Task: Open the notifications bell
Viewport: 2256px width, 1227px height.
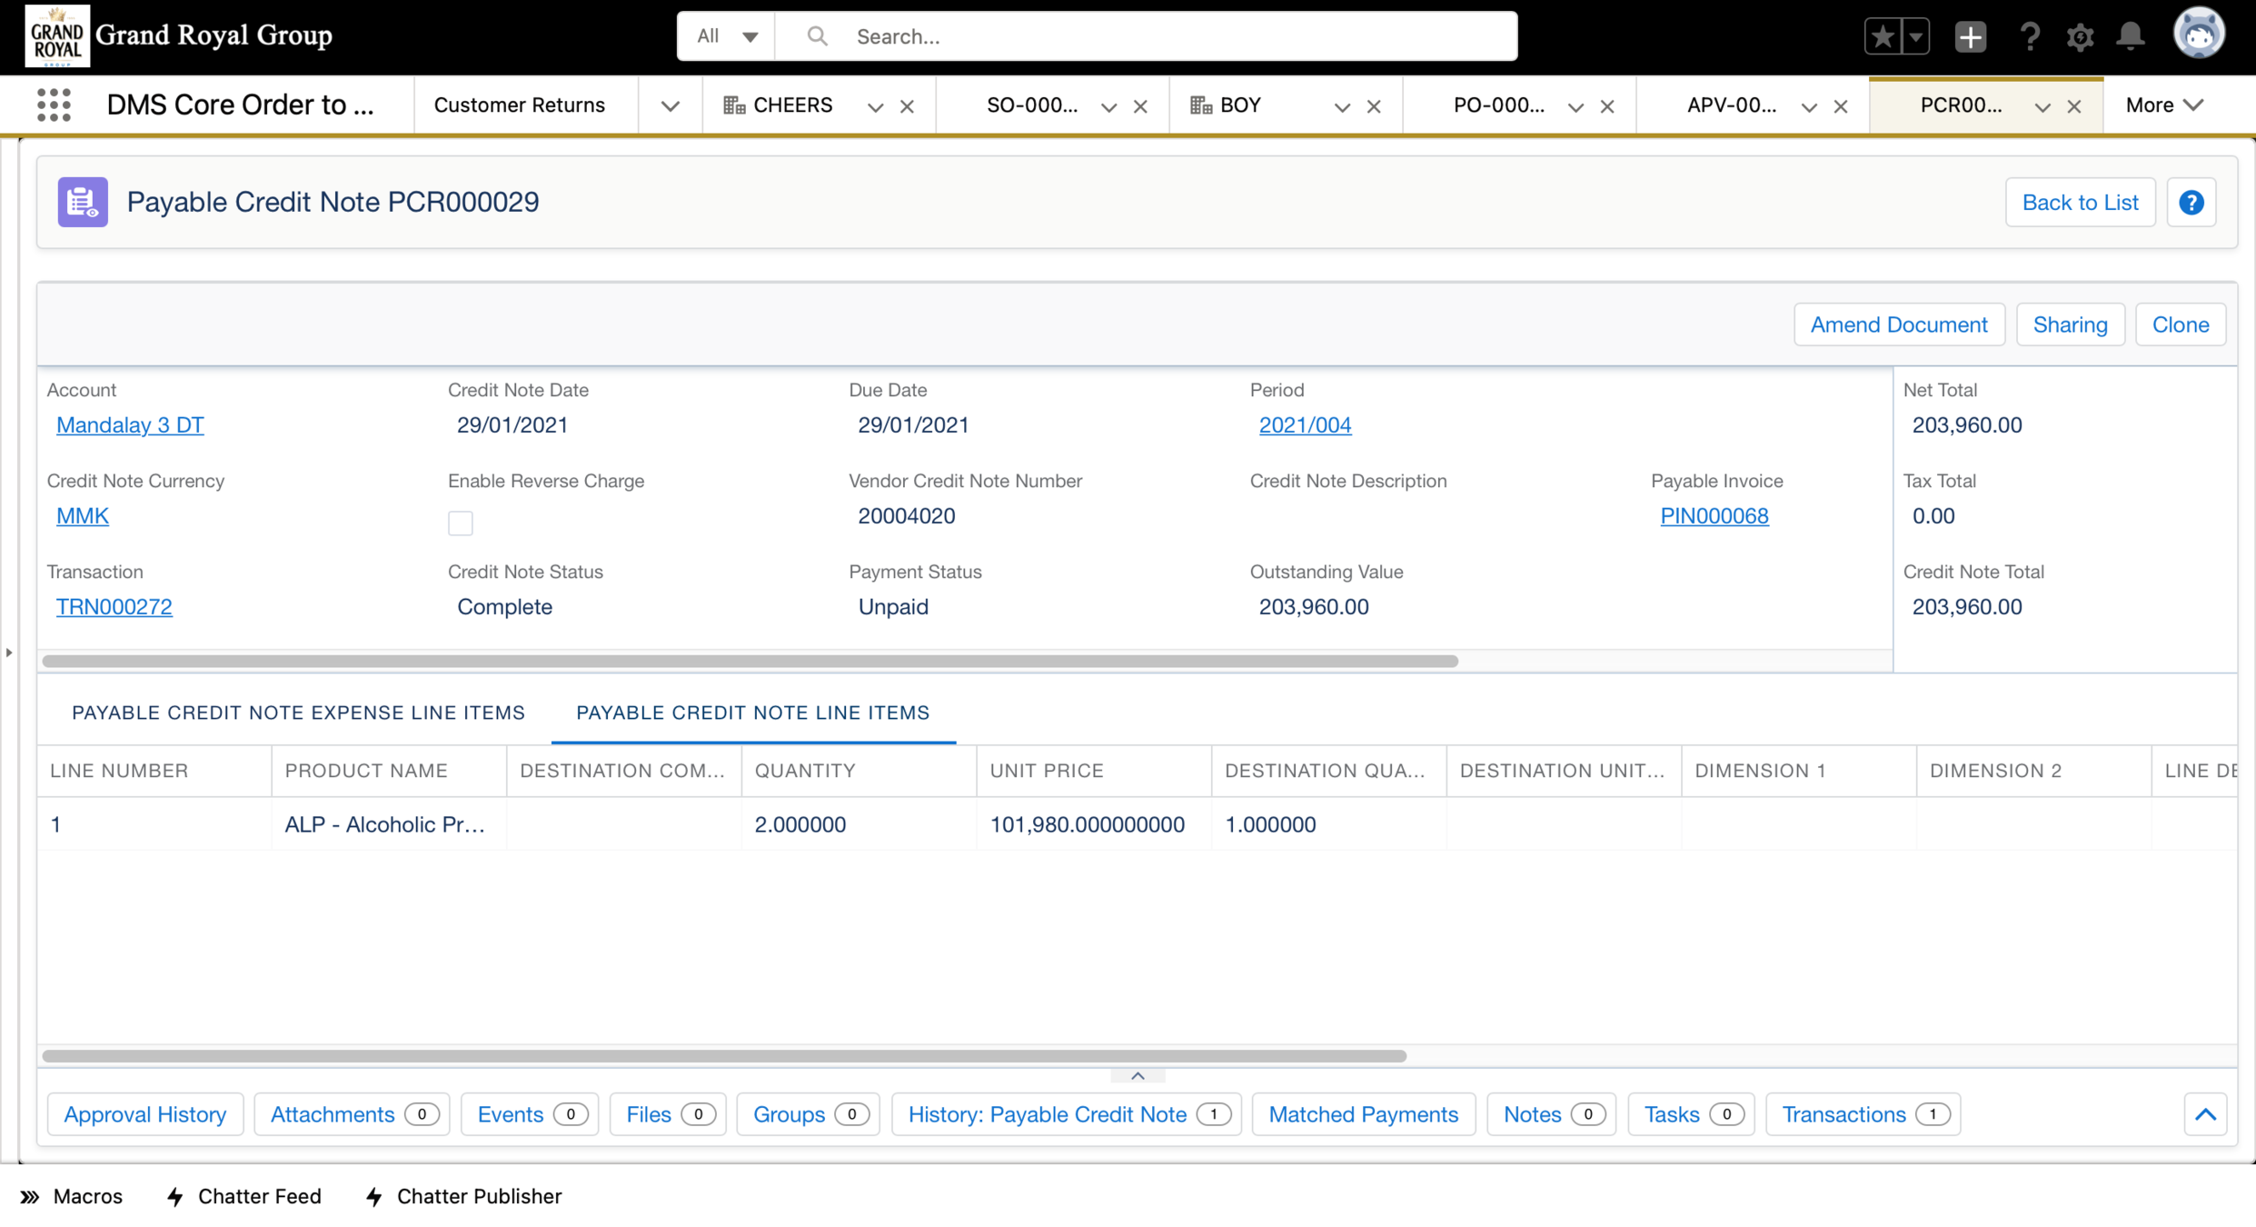Action: (x=2130, y=37)
